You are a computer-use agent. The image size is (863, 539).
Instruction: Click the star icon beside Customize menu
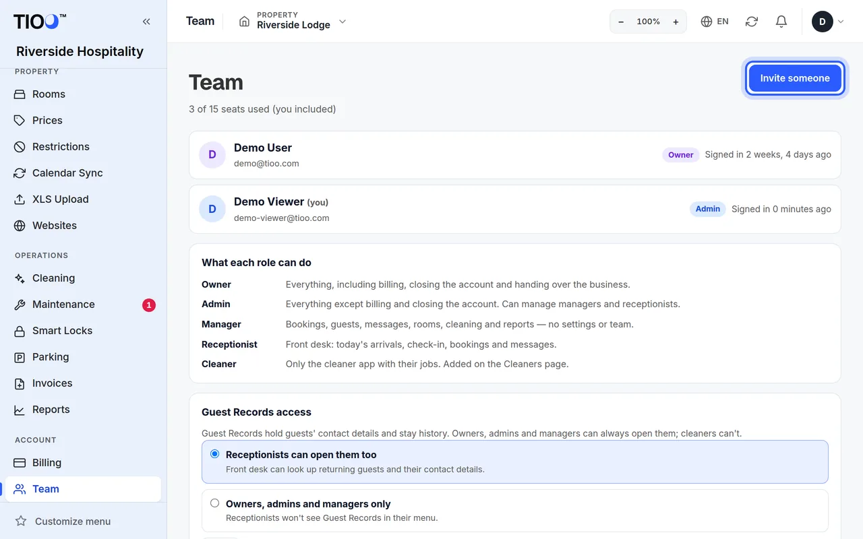point(21,521)
